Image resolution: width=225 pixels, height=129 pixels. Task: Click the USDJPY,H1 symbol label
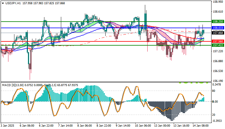point(13,3)
